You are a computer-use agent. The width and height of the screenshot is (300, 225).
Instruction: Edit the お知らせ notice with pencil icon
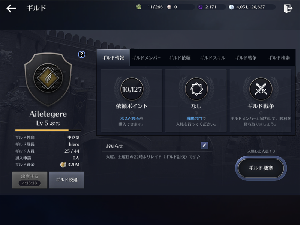204,145
